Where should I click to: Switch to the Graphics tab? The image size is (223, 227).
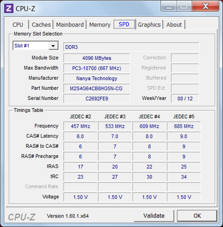(x=149, y=25)
